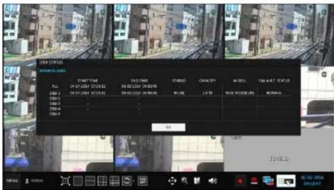Select the ALL row label

pyautogui.click(x=55, y=86)
